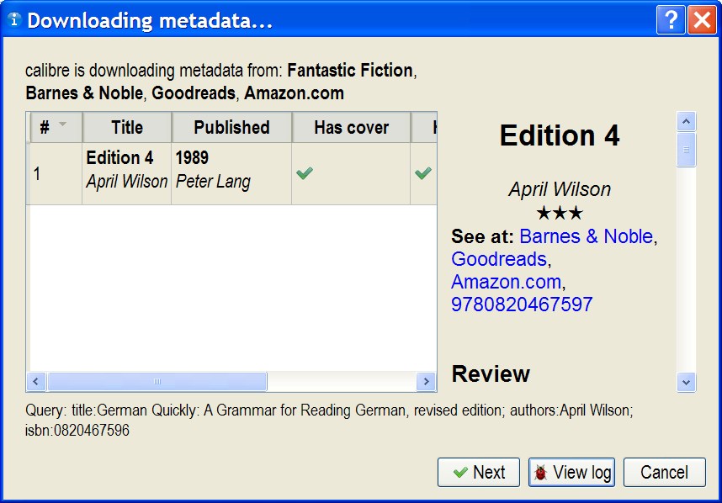
Task: Click the sort arrow in # column header
Action: coord(63,126)
